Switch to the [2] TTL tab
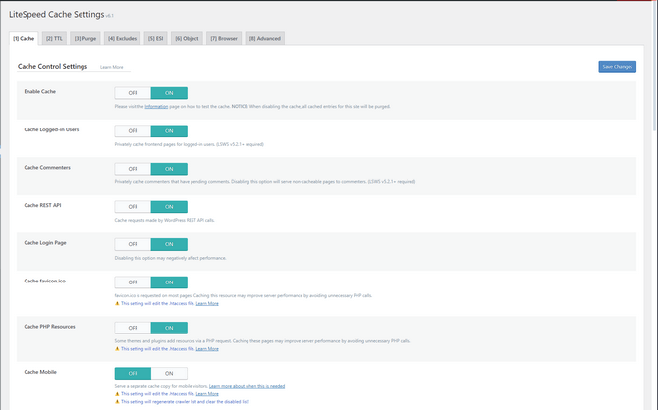The height and width of the screenshot is (410, 658). pos(53,38)
